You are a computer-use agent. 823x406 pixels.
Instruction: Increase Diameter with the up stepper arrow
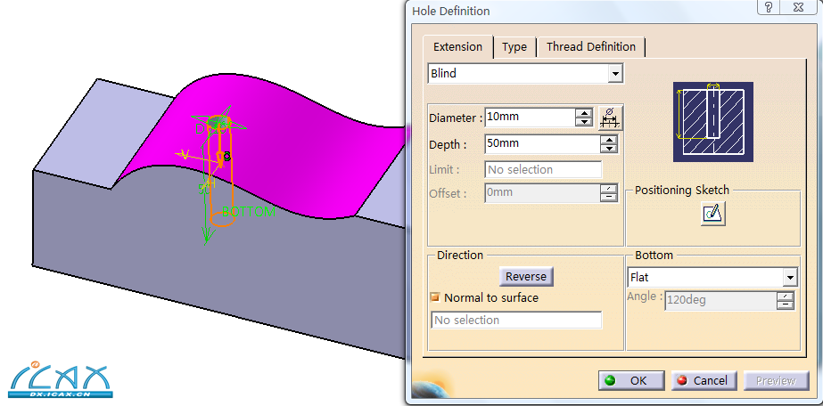[x=584, y=113]
